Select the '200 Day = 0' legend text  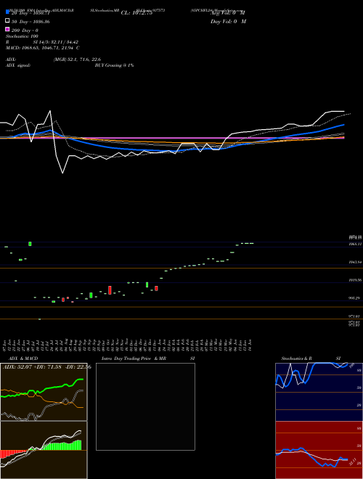25,30
